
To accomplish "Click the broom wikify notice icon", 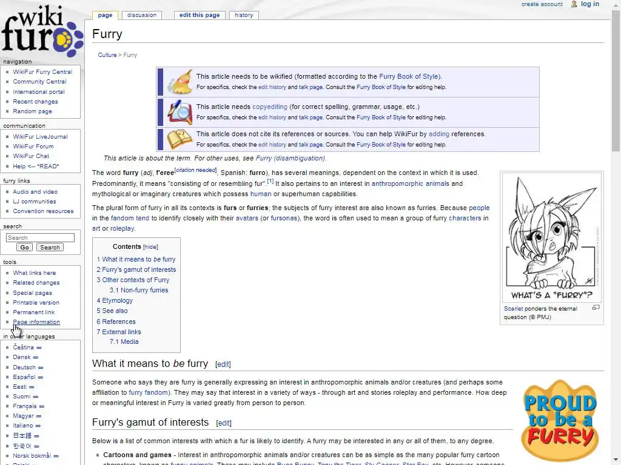I will (180, 82).
